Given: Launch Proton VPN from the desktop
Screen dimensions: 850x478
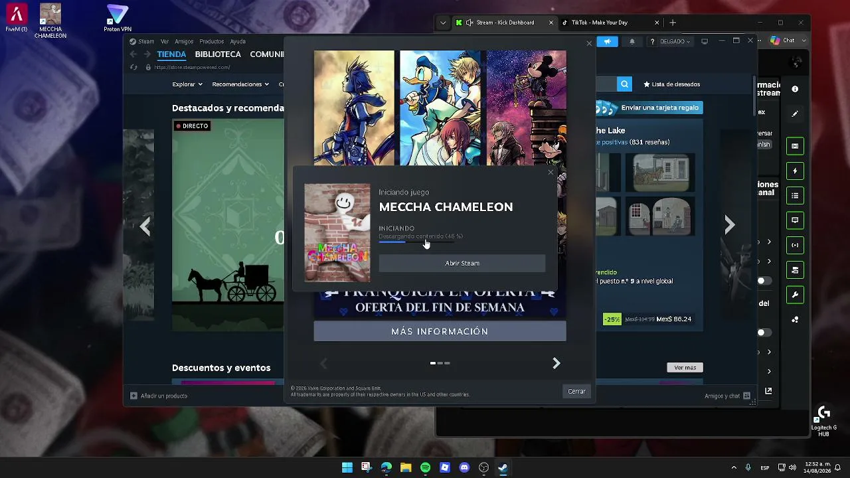Looking at the screenshot, I should click(118, 18).
